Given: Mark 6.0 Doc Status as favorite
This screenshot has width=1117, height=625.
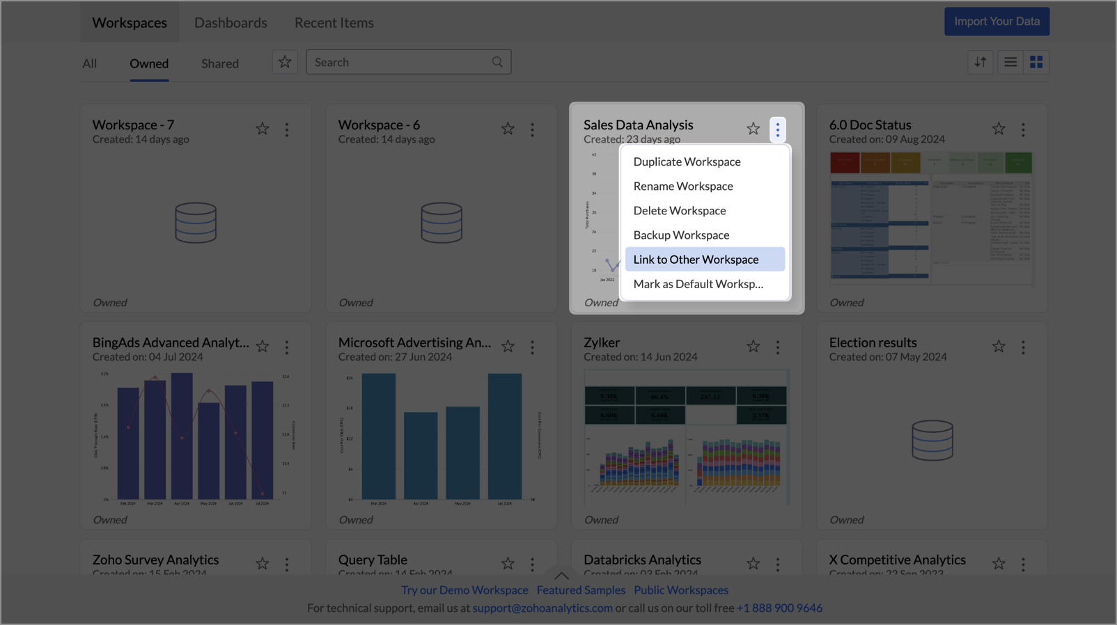Looking at the screenshot, I should click(x=999, y=129).
